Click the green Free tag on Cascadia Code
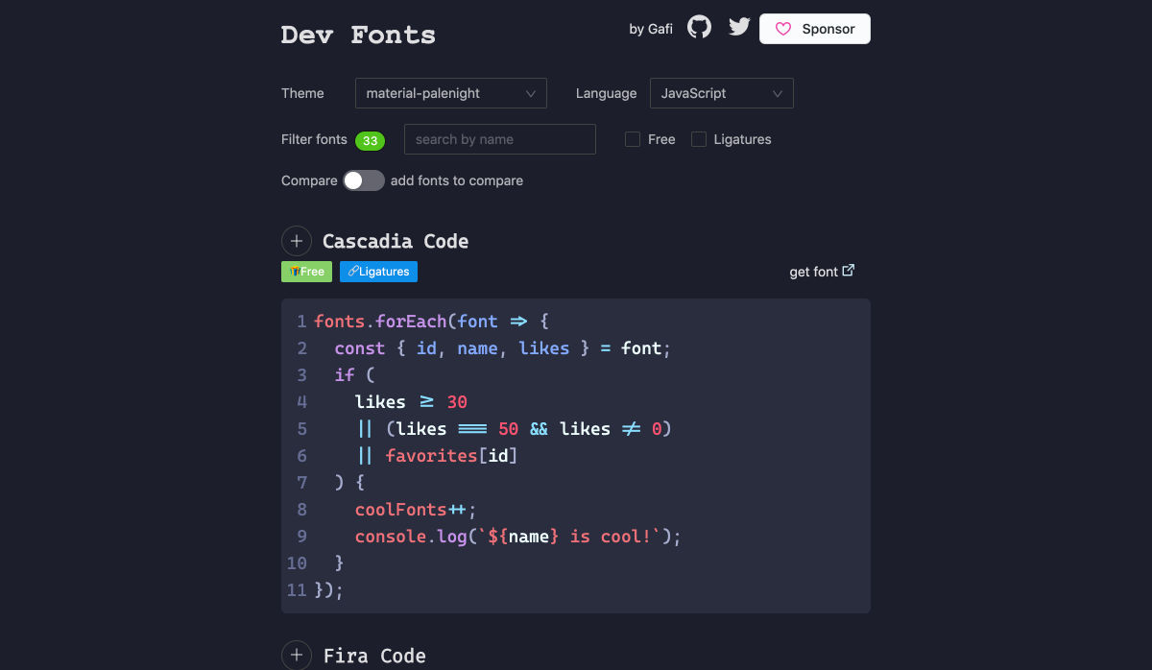Image resolution: width=1152 pixels, height=670 pixels. coord(306,272)
